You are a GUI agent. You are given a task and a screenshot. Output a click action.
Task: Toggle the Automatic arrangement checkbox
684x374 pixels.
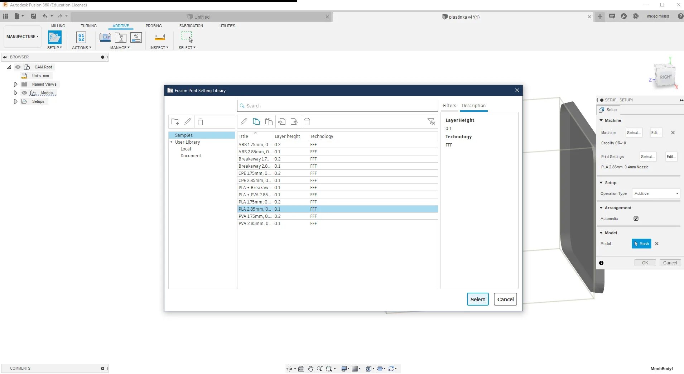(x=636, y=219)
